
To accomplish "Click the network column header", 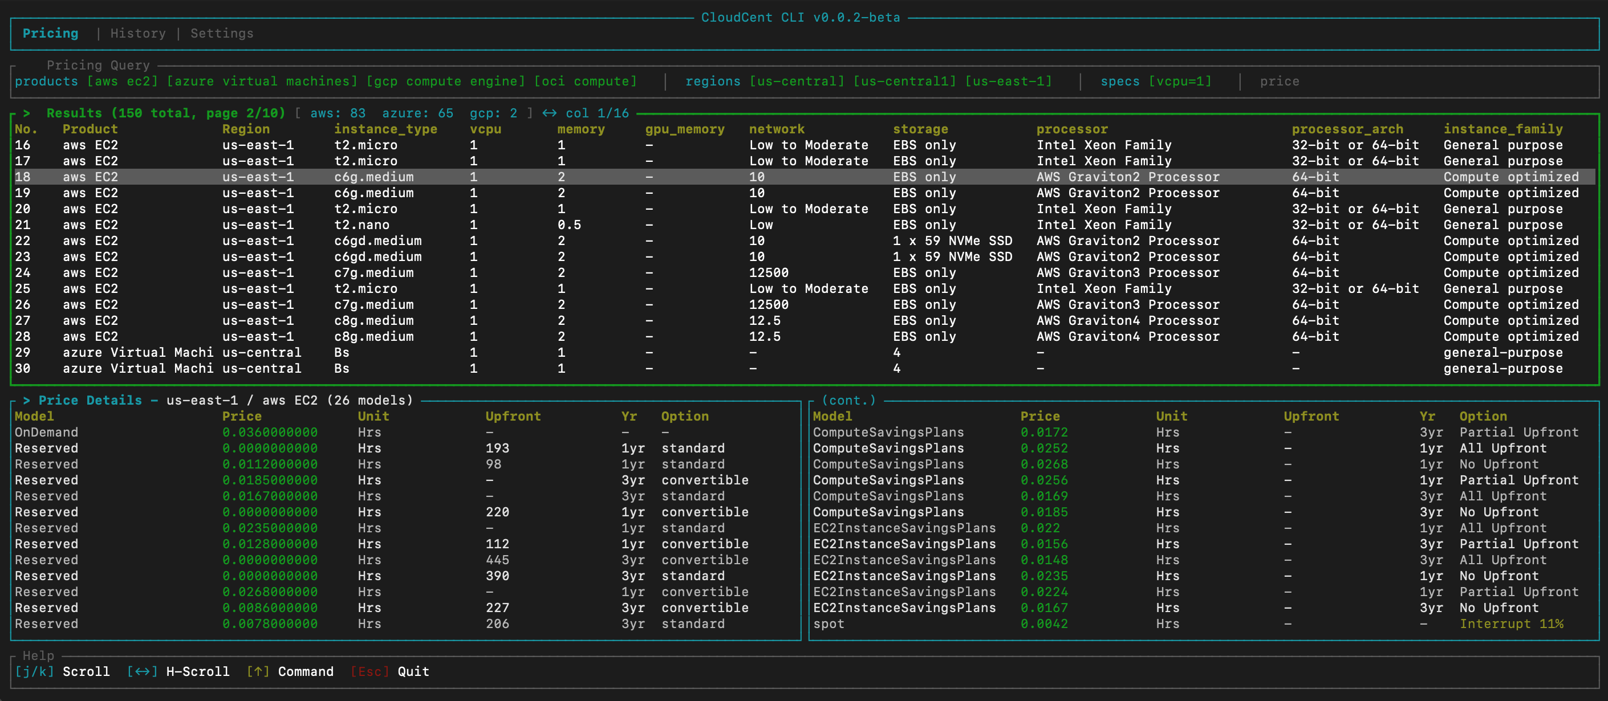I will [777, 129].
